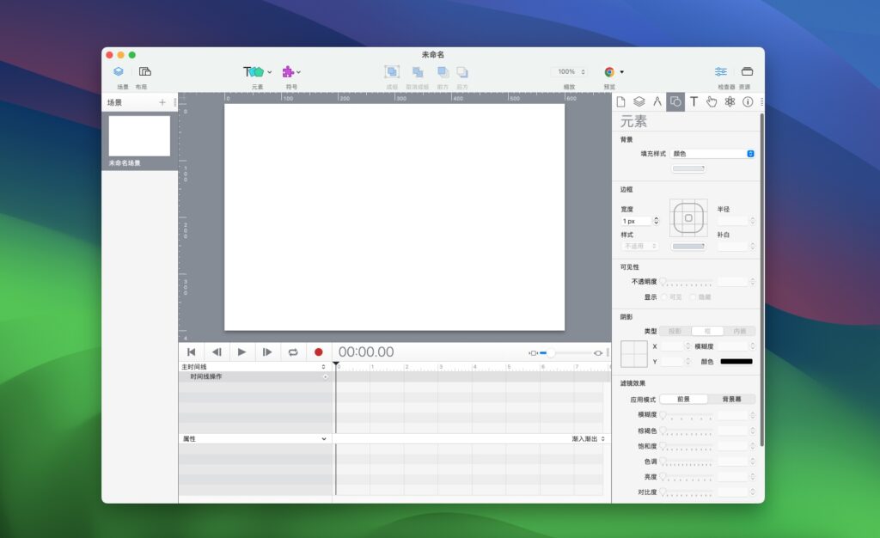Open the Physics inspector (atom icon)
This screenshot has height=538, width=880.
tap(730, 101)
